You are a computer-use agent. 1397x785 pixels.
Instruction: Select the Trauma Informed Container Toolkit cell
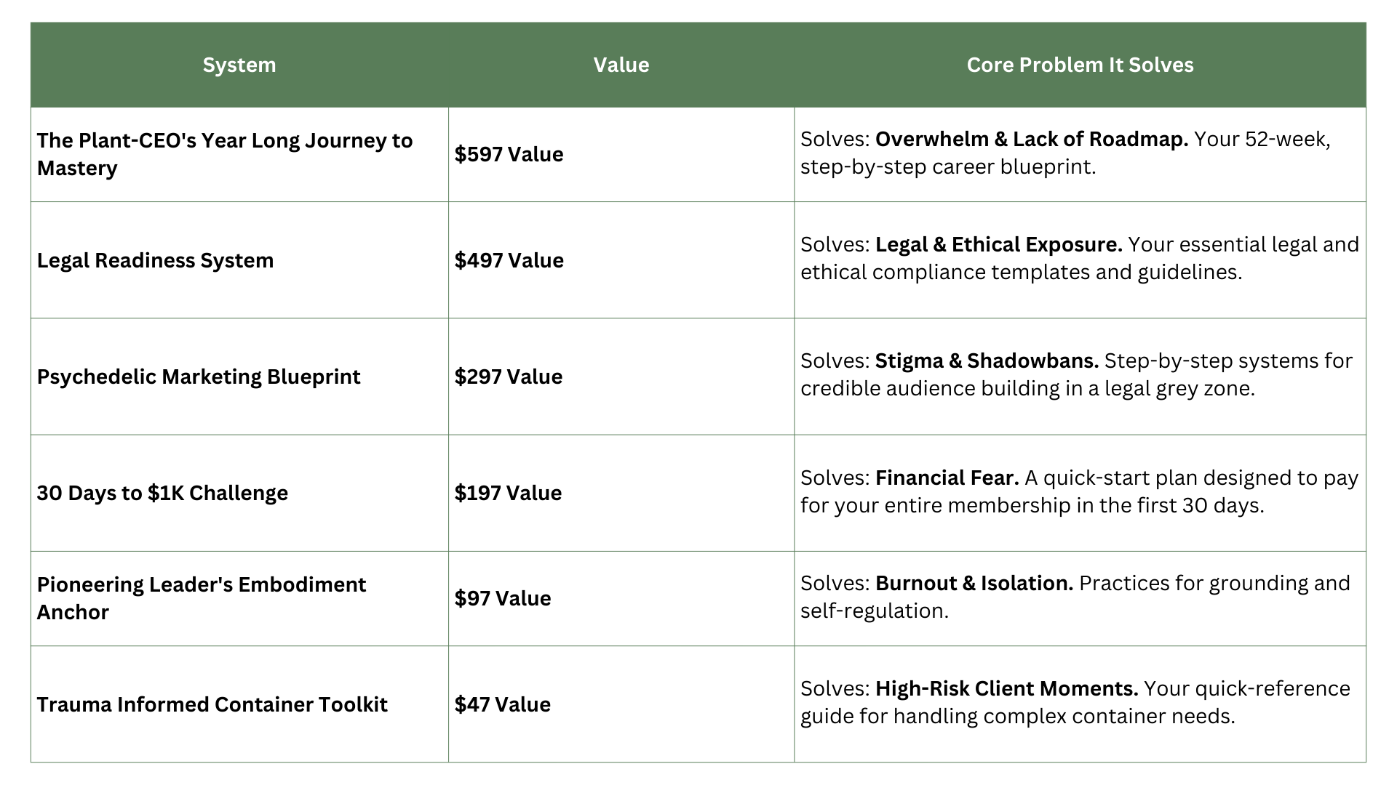point(212,704)
